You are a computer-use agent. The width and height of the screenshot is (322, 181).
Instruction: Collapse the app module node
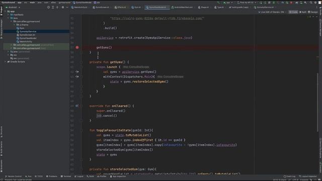pyautogui.click(x=6, y=12)
